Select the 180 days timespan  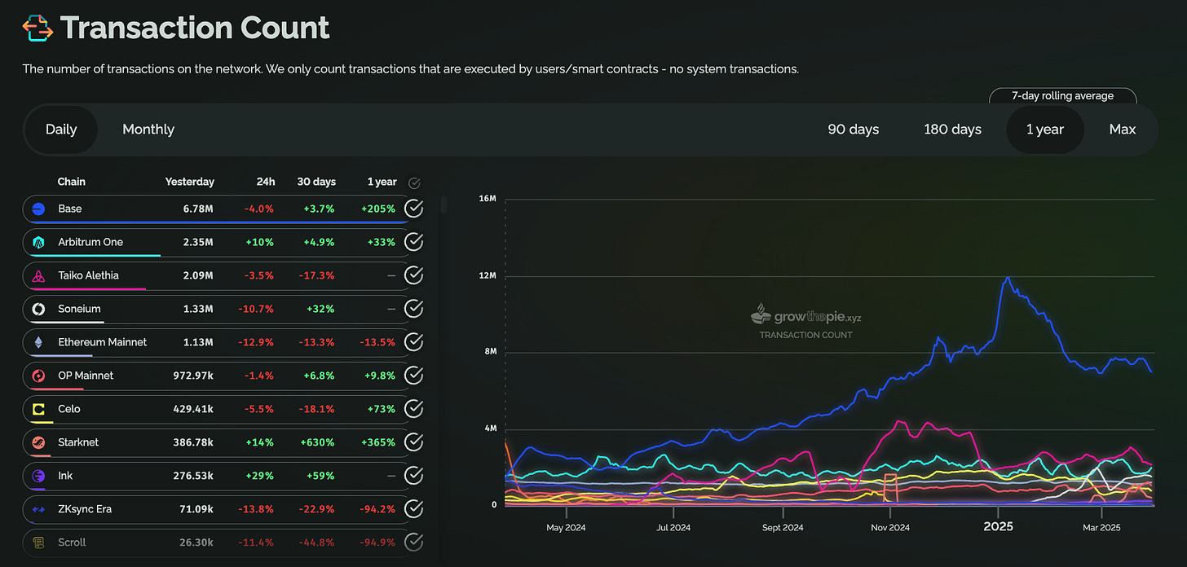[x=952, y=130]
